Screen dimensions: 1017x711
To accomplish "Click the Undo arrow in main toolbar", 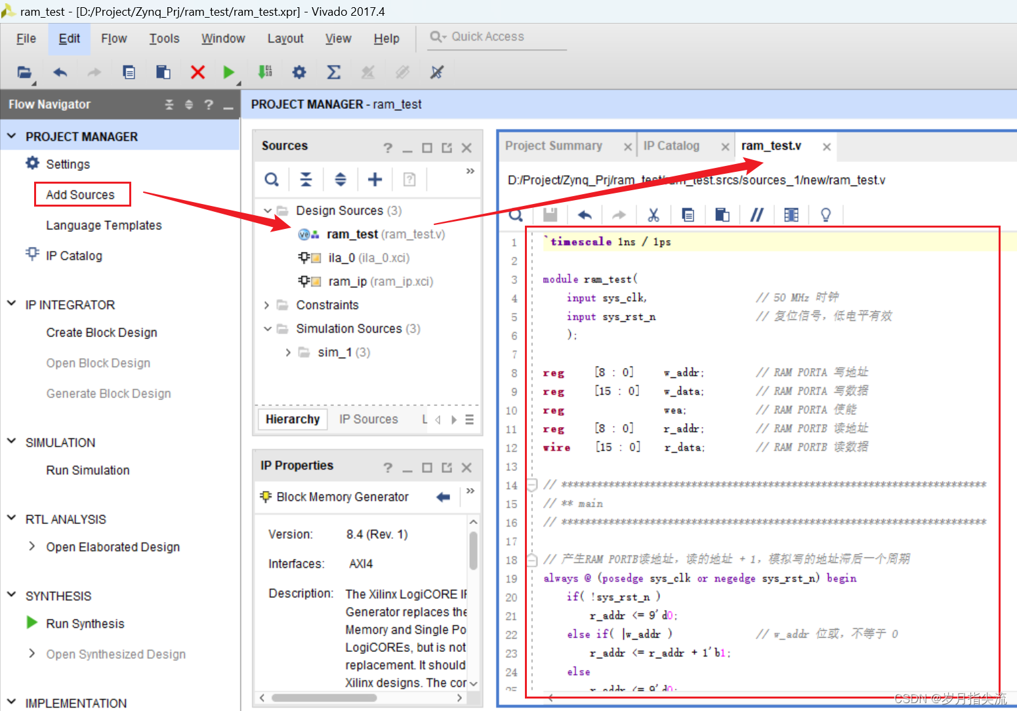I will point(60,72).
